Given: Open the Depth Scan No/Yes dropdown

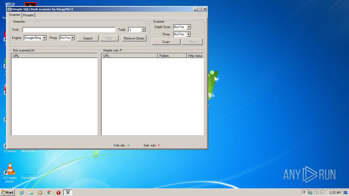Looking at the screenshot, I should point(189,27).
